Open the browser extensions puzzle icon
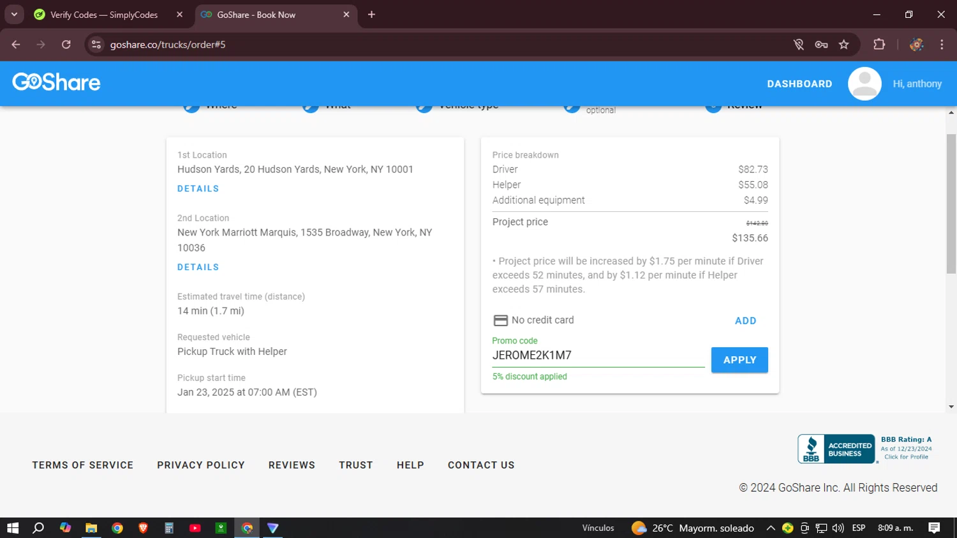The width and height of the screenshot is (957, 538). (x=879, y=45)
